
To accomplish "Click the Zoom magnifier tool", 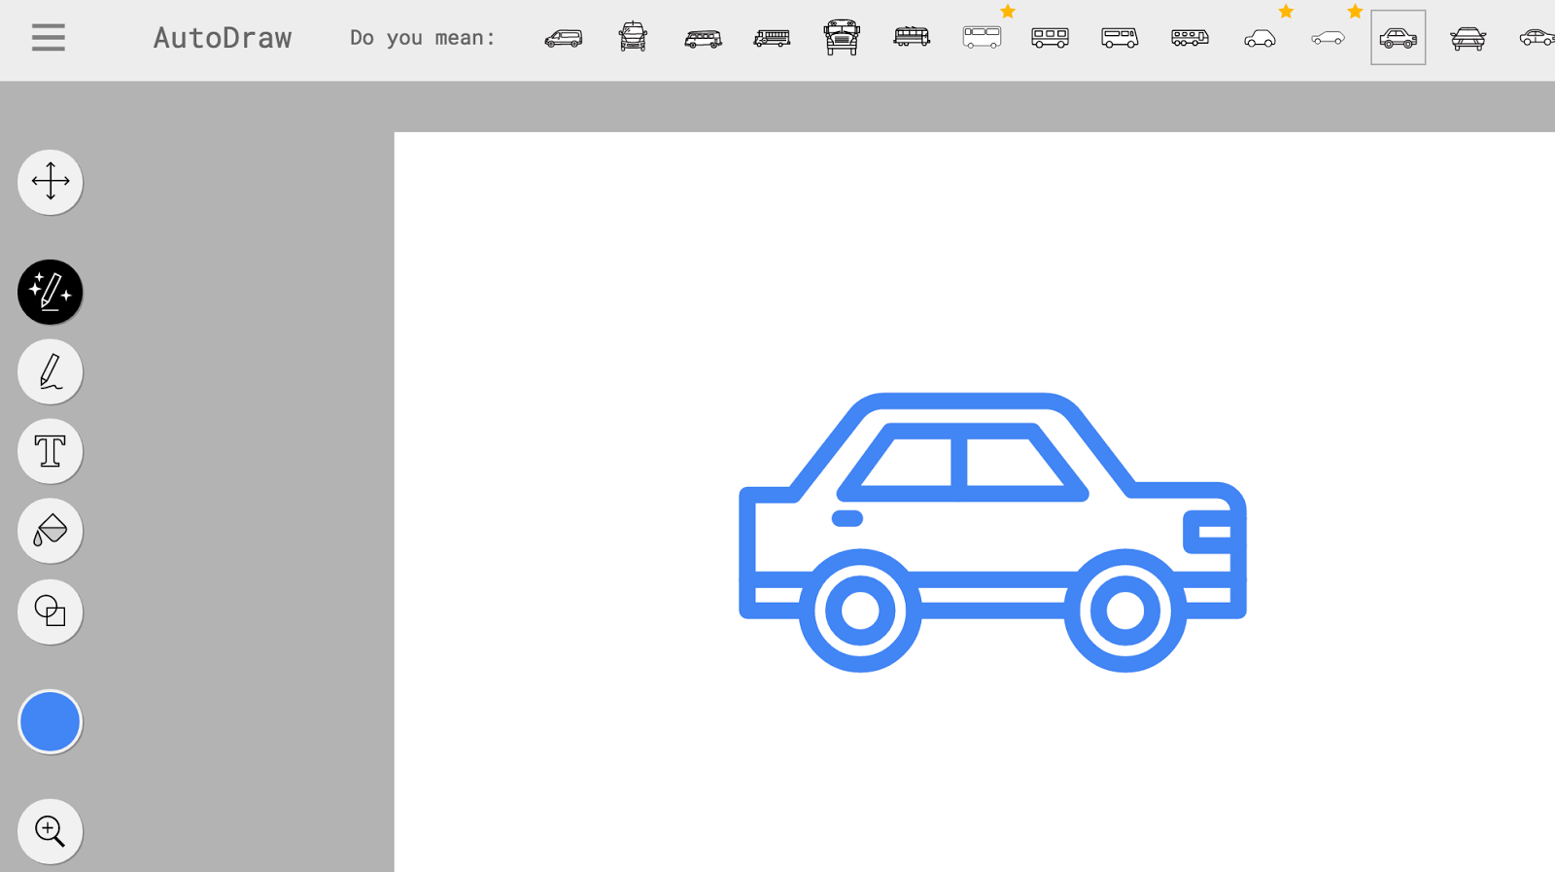I will [x=51, y=831].
